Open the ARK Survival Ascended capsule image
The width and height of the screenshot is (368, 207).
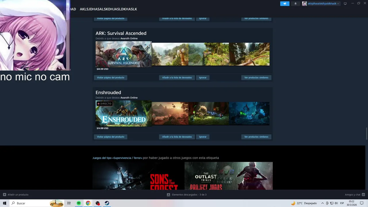(x=123, y=54)
